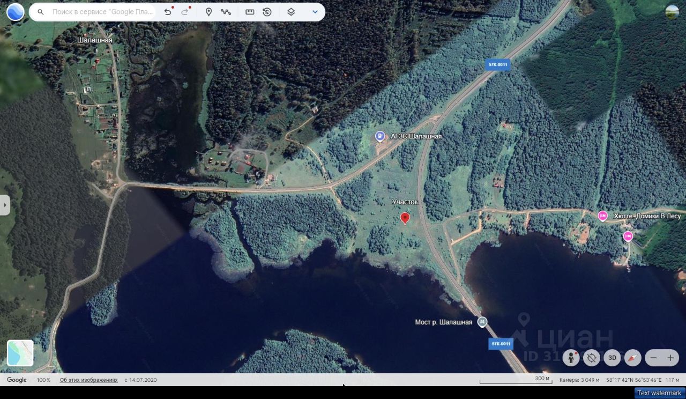Select the АГЗС Шалашная gas station marker
The width and height of the screenshot is (686, 399).
click(x=380, y=136)
